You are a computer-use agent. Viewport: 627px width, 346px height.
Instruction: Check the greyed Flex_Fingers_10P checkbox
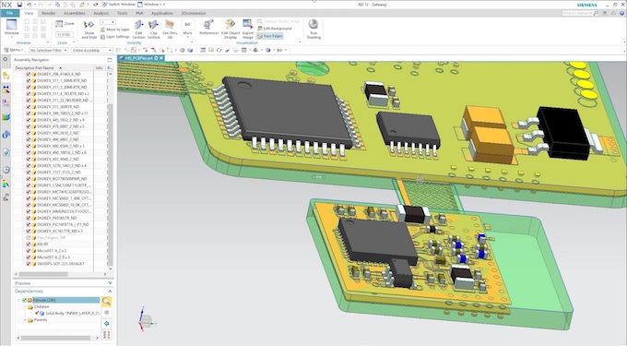coord(29,238)
